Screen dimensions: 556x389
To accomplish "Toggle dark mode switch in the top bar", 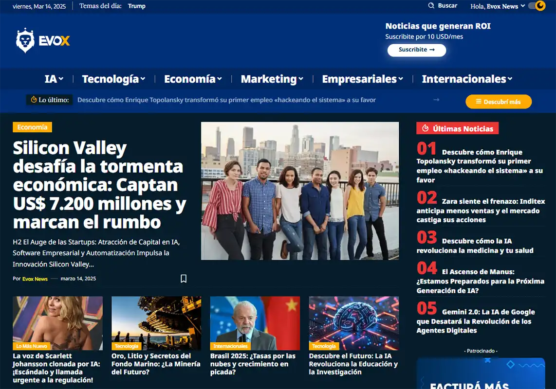I will click(x=537, y=6).
